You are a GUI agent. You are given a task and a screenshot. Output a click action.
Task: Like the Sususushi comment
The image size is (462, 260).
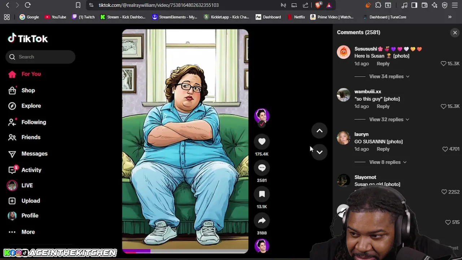pyautogui.click(x=444, y=64)
